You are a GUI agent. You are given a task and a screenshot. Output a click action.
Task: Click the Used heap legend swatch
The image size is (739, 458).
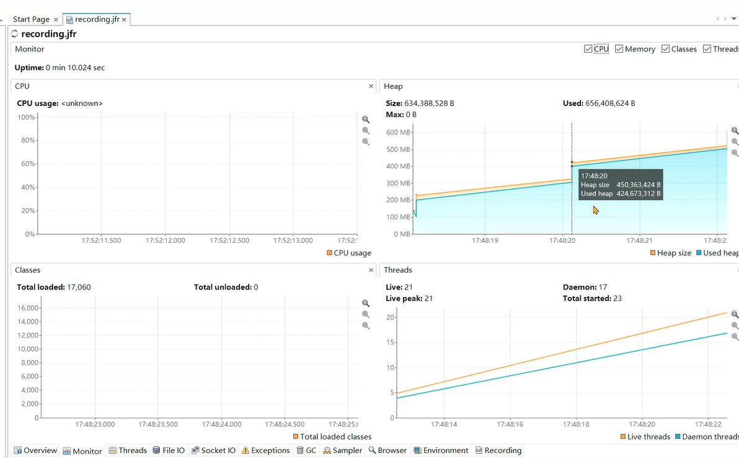click(x=699, y=253)
